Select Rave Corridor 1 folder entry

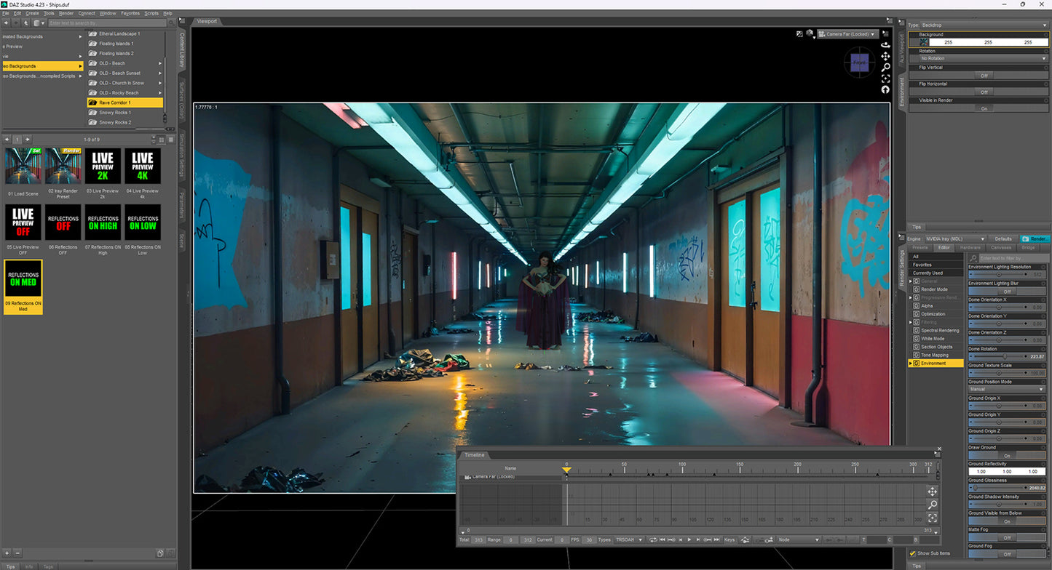[x=124, y=103]
